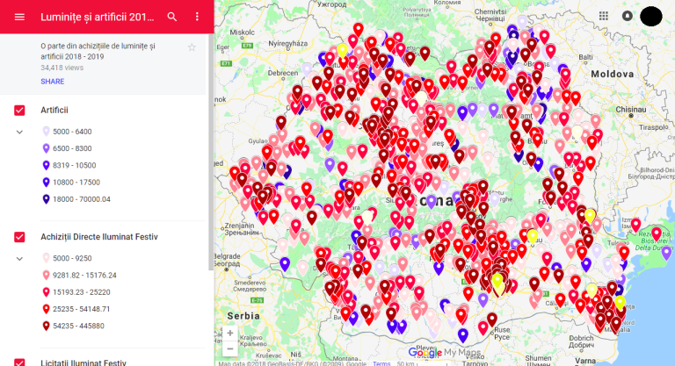The height and width of the screenshot is (366, 675).
Task: Click the search magnifier icon
Action: tap(171, 17)
